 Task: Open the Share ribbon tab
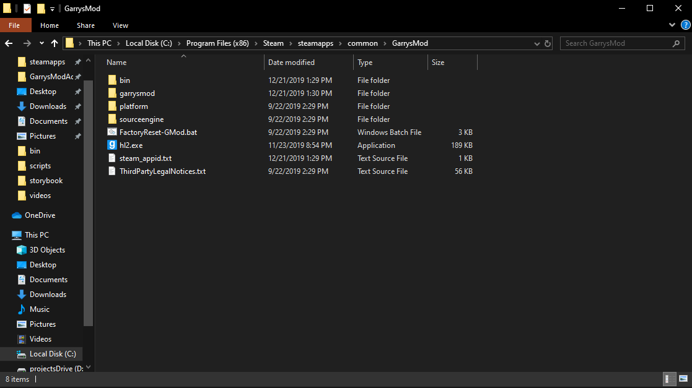(85, 25)
